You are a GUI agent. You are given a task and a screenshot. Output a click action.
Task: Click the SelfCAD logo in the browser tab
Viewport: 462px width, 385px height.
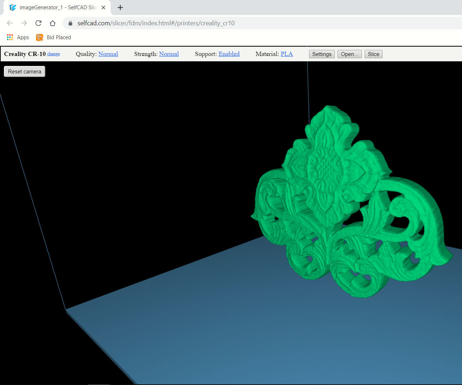pos(12,7)
